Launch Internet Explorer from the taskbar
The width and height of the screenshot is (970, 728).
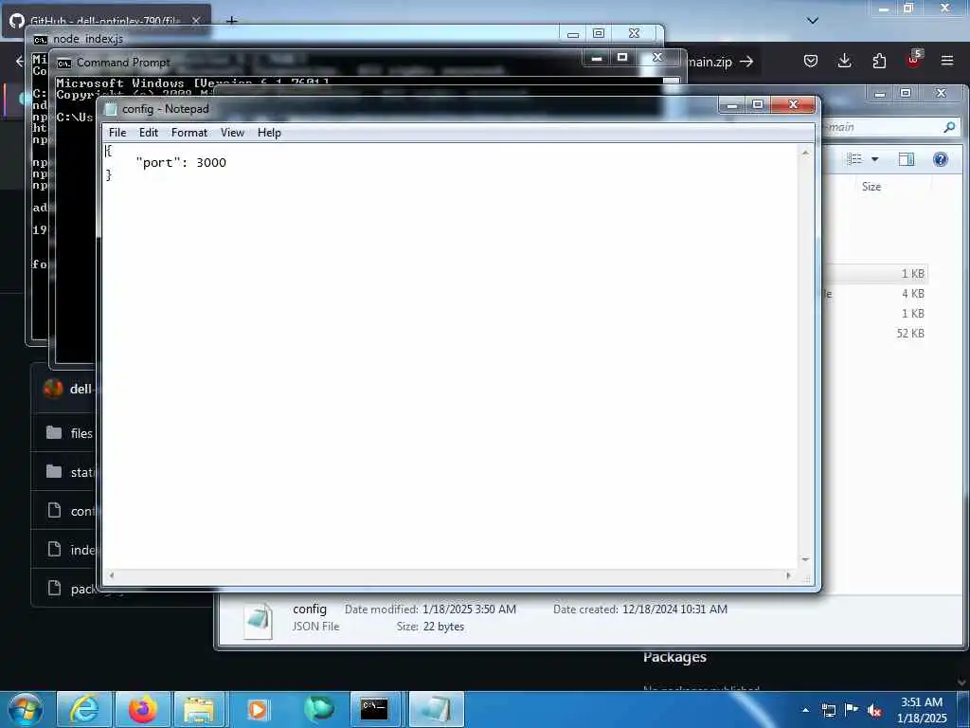[x=84, y=709]
